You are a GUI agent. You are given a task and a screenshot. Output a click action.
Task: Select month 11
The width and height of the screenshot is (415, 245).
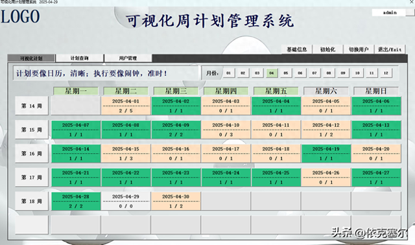[372, 73]
